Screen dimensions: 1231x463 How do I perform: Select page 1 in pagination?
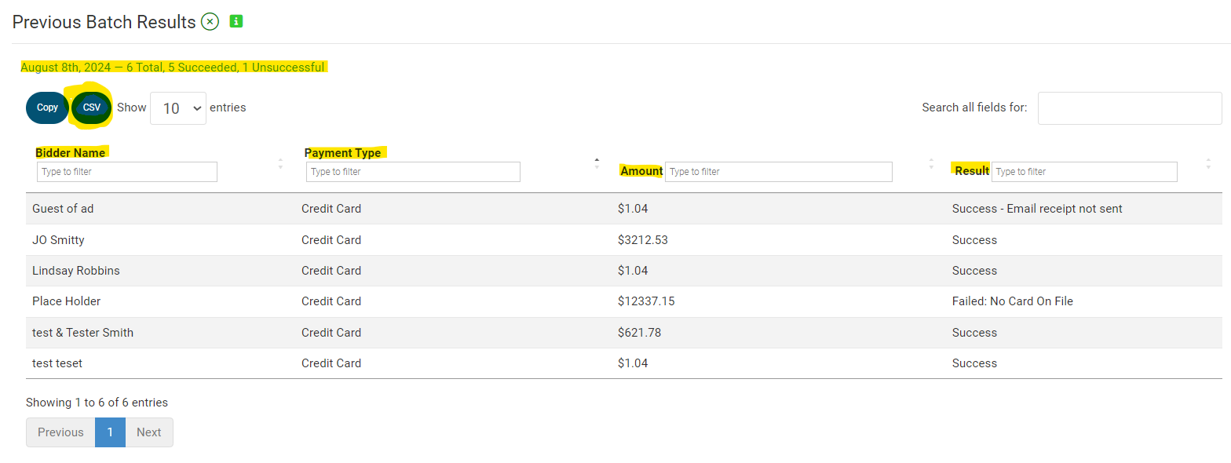click(x=110, y=432)
